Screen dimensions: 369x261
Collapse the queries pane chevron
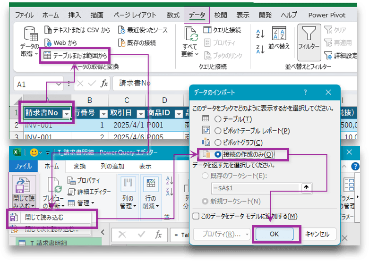tap(103, 232)
